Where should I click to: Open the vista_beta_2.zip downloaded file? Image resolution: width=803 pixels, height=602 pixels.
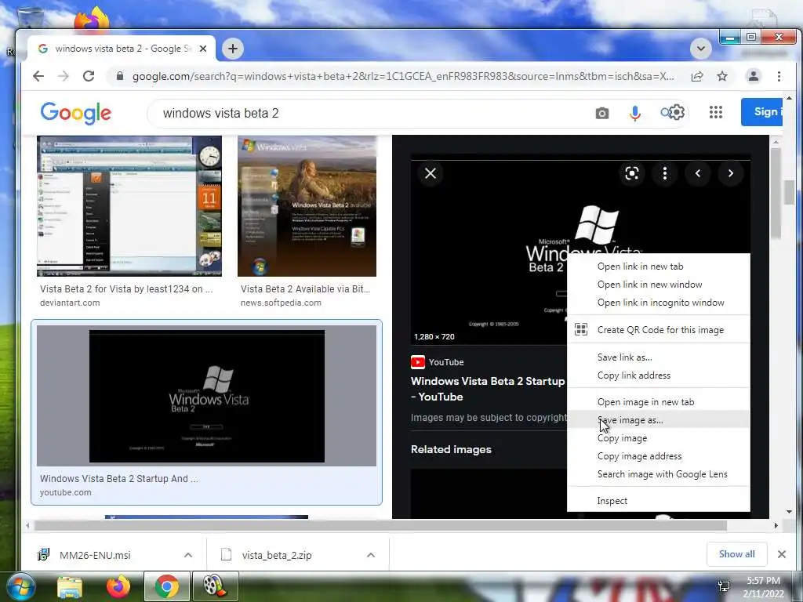277,555
